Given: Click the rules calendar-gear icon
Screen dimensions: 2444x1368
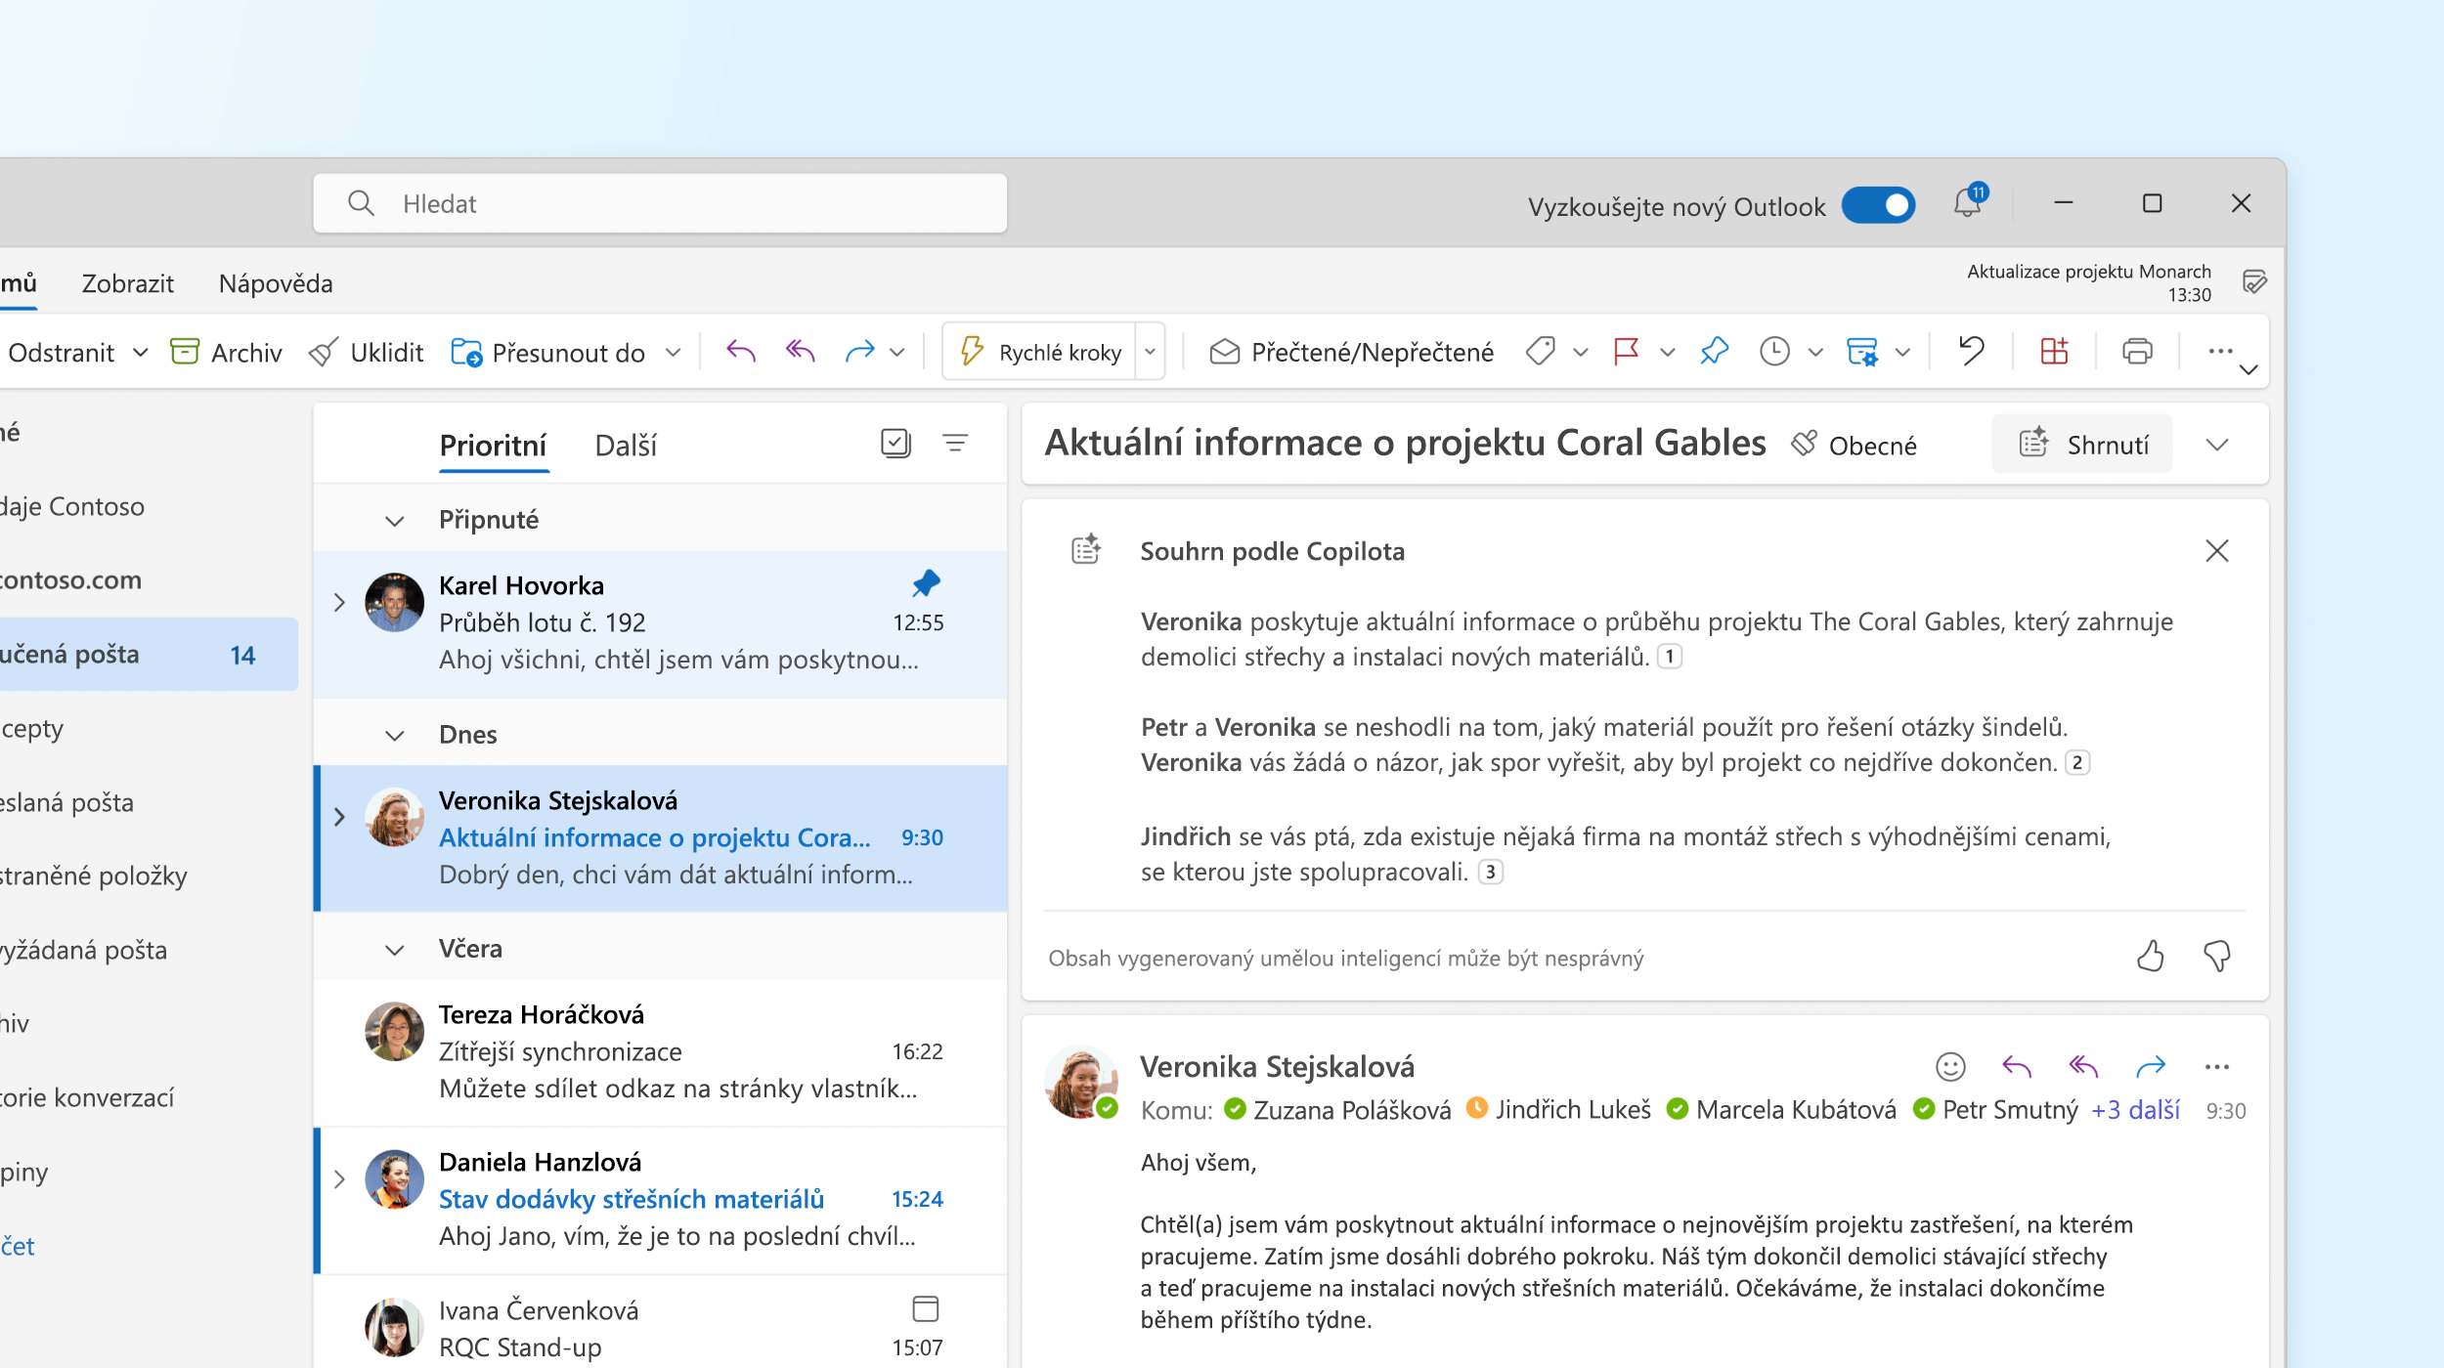Looking at the screenshot, I should (1861, 352).
